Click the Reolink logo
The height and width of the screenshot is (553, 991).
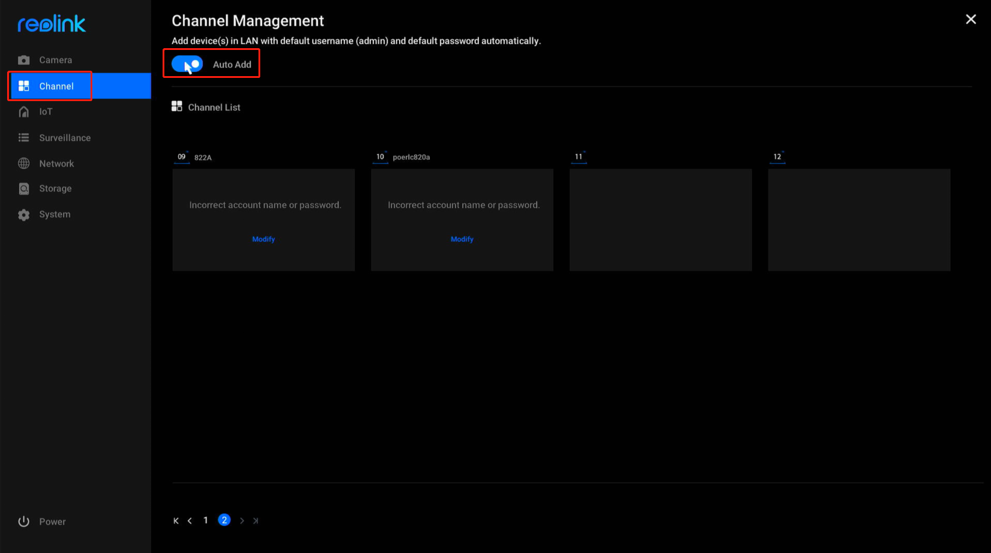[x=52, y=24]
